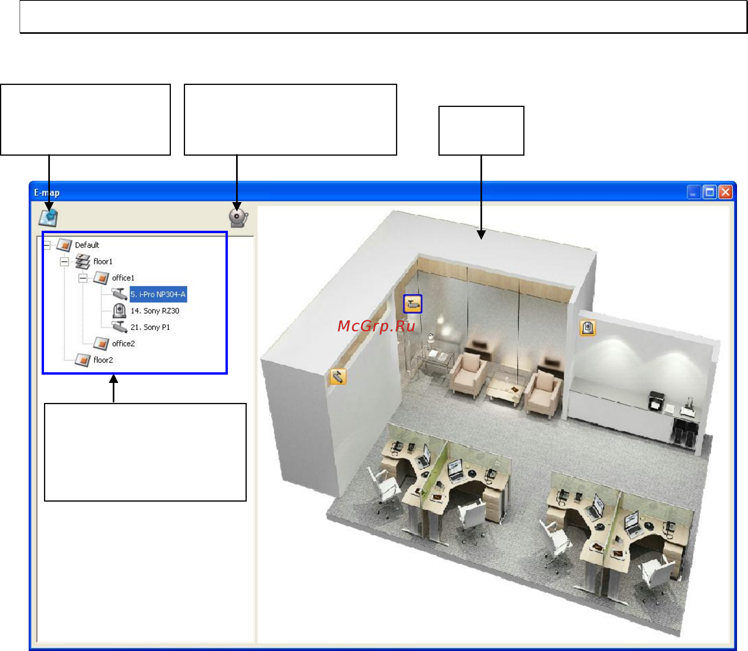Click the office1 map icon
The width and height of the screenshot is (748, 651).
coord(101,278)
